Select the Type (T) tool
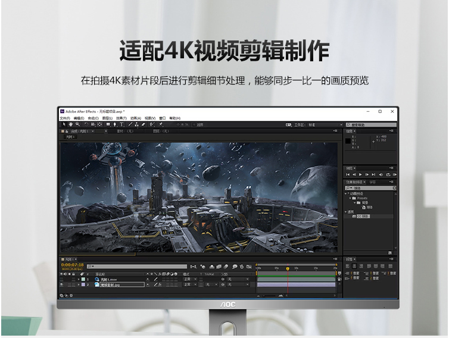The width and height of the screenshot is (449, 338). (x=121, y=125)
